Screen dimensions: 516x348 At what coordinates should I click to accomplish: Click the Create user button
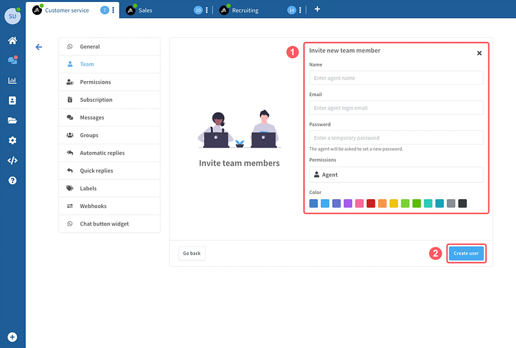[x=466, y=253]
